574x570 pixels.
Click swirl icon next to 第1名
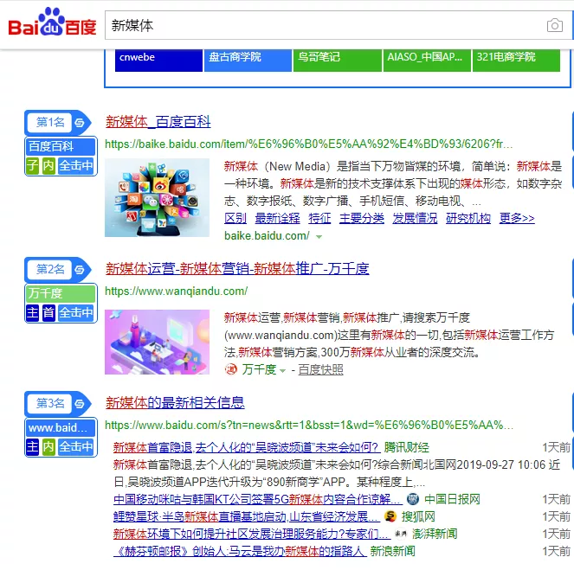click(x=80, y=123)
